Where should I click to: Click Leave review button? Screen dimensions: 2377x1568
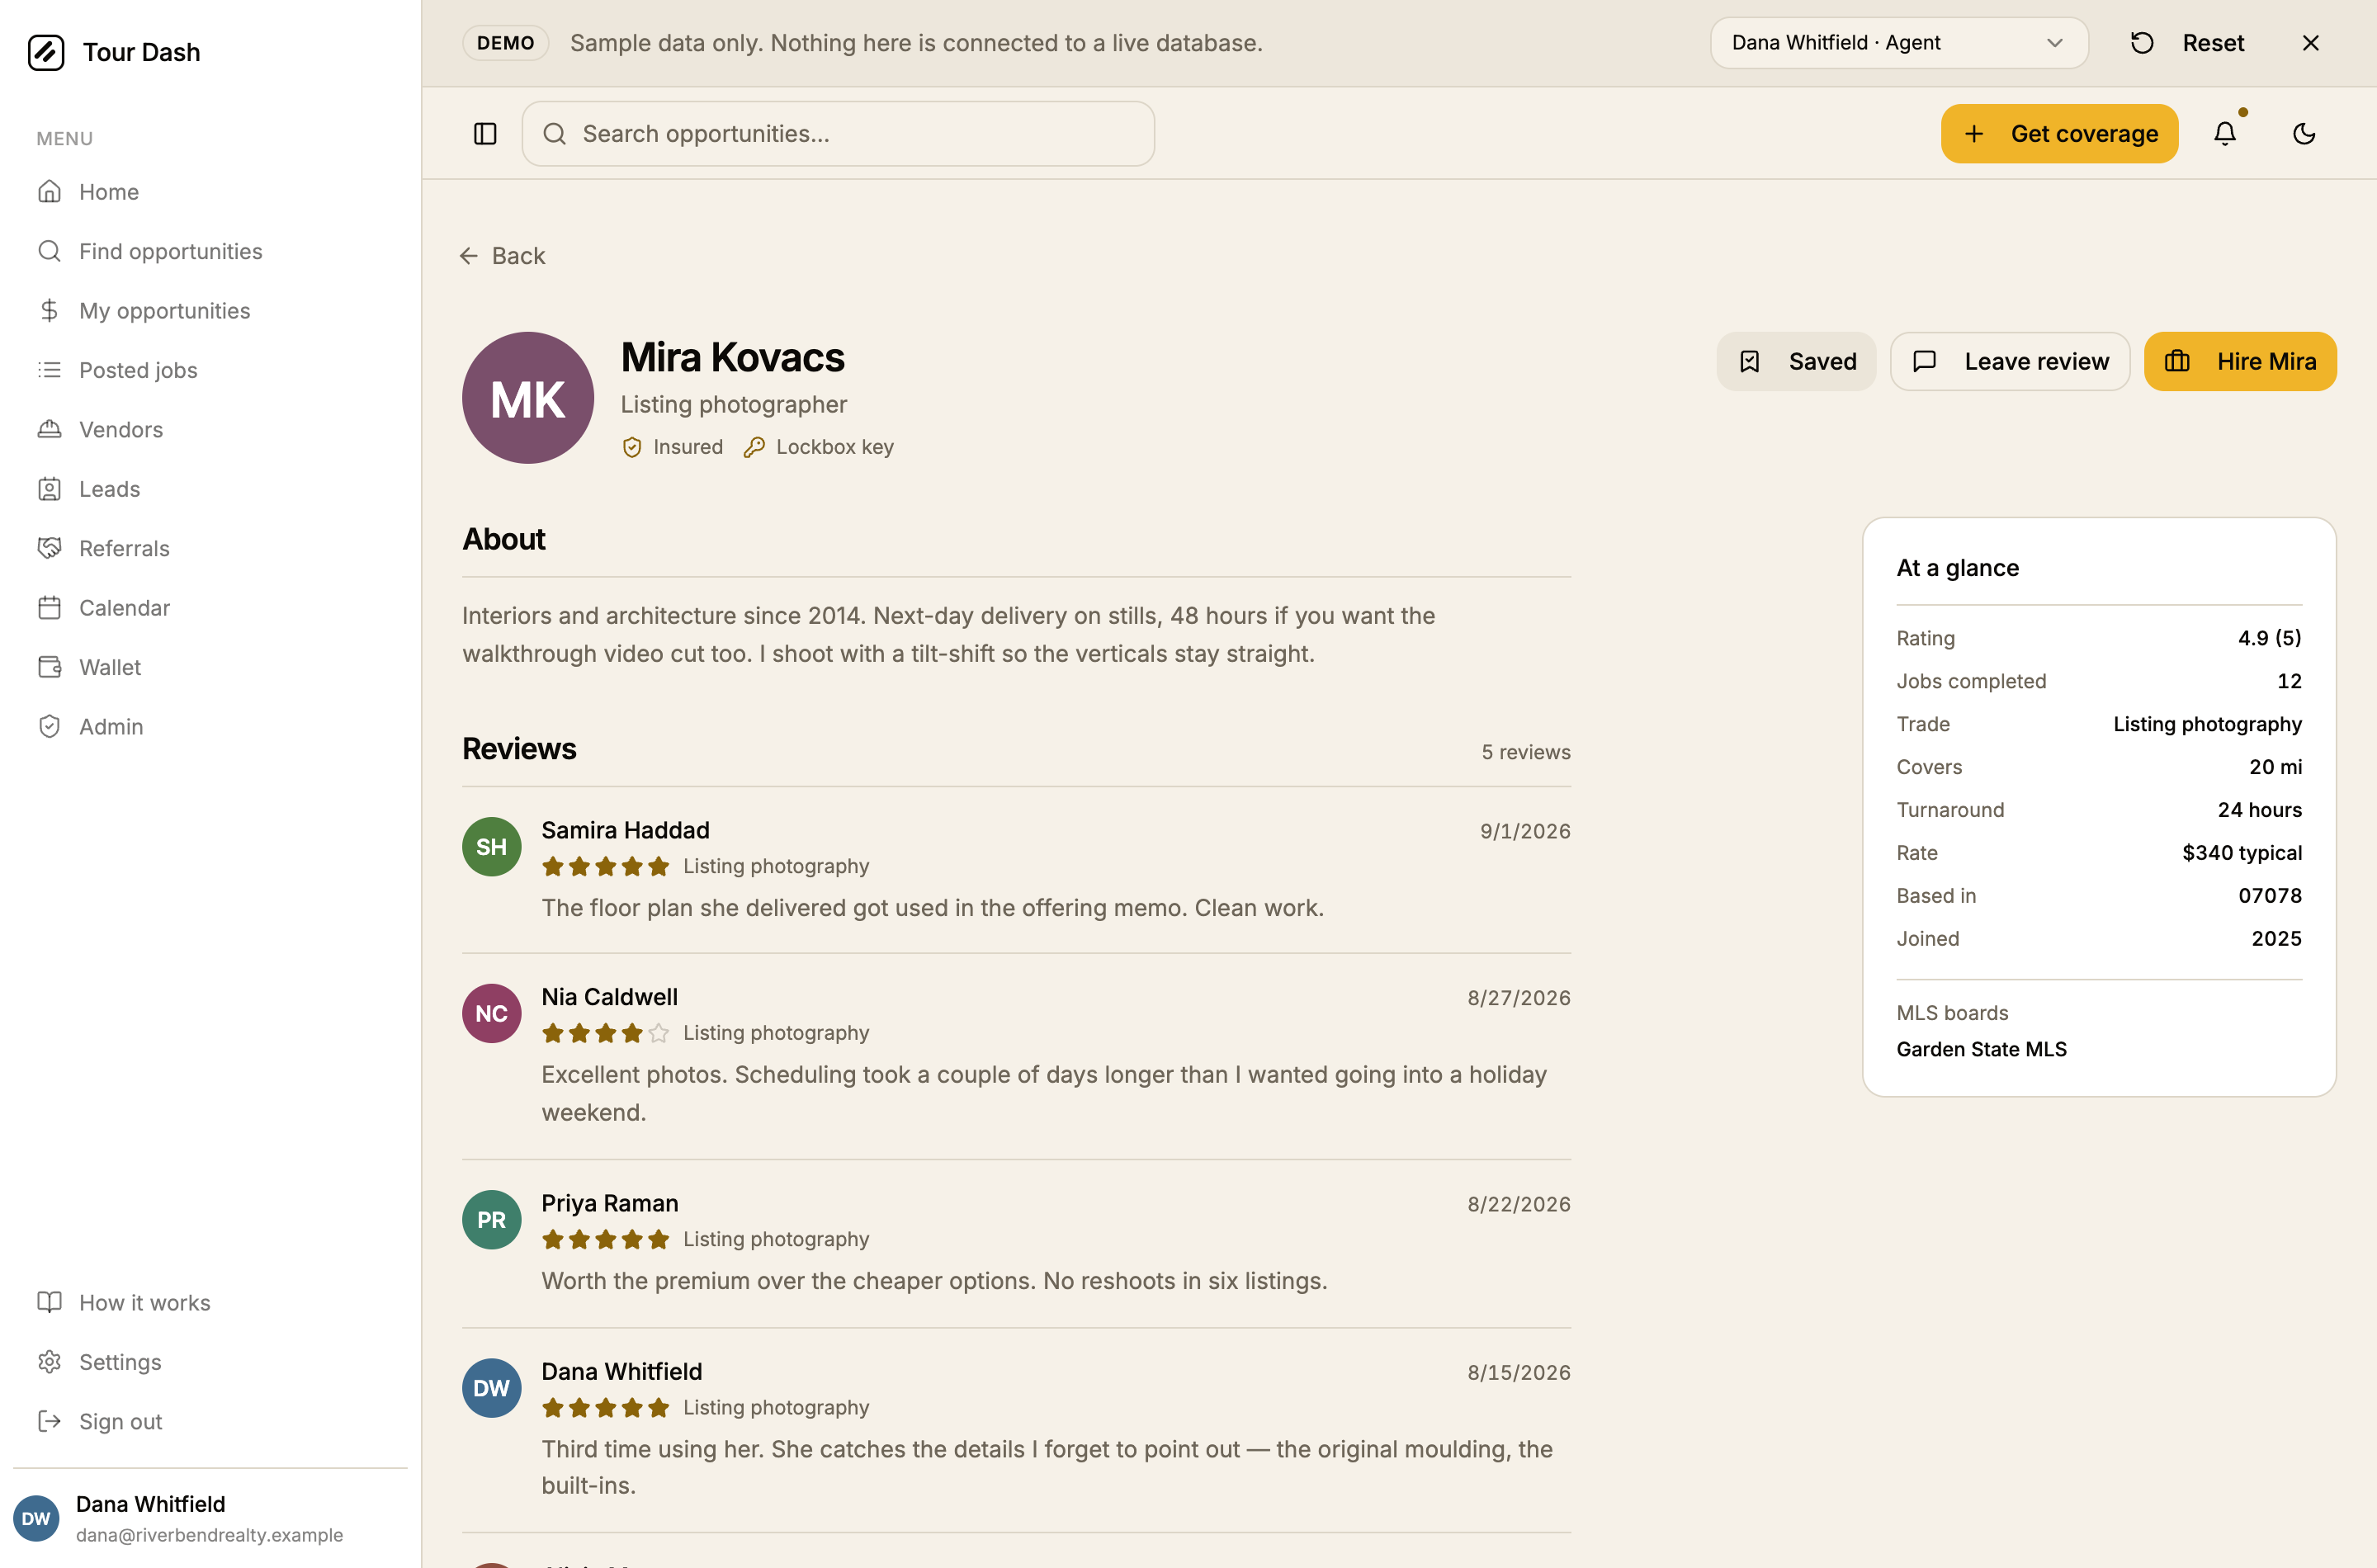click(2010, 361)
